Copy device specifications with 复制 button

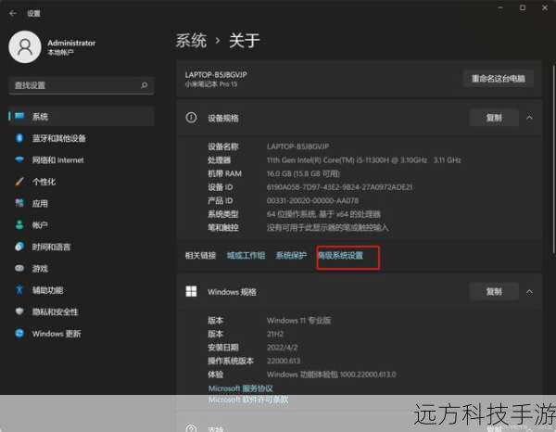(x=494, y=118)
